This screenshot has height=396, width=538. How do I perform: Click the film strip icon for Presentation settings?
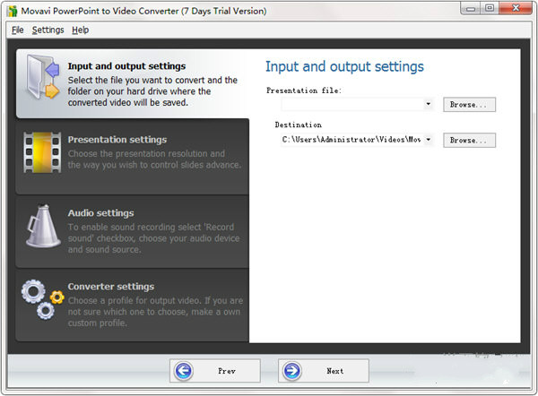point(42,153)
